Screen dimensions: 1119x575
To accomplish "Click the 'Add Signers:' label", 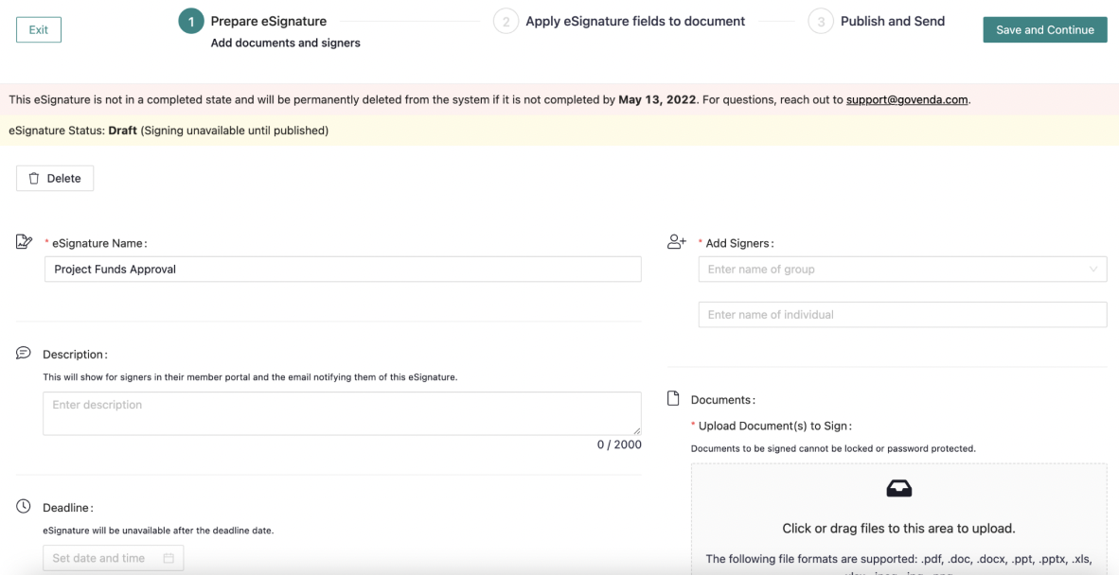I will coord(740,243).
